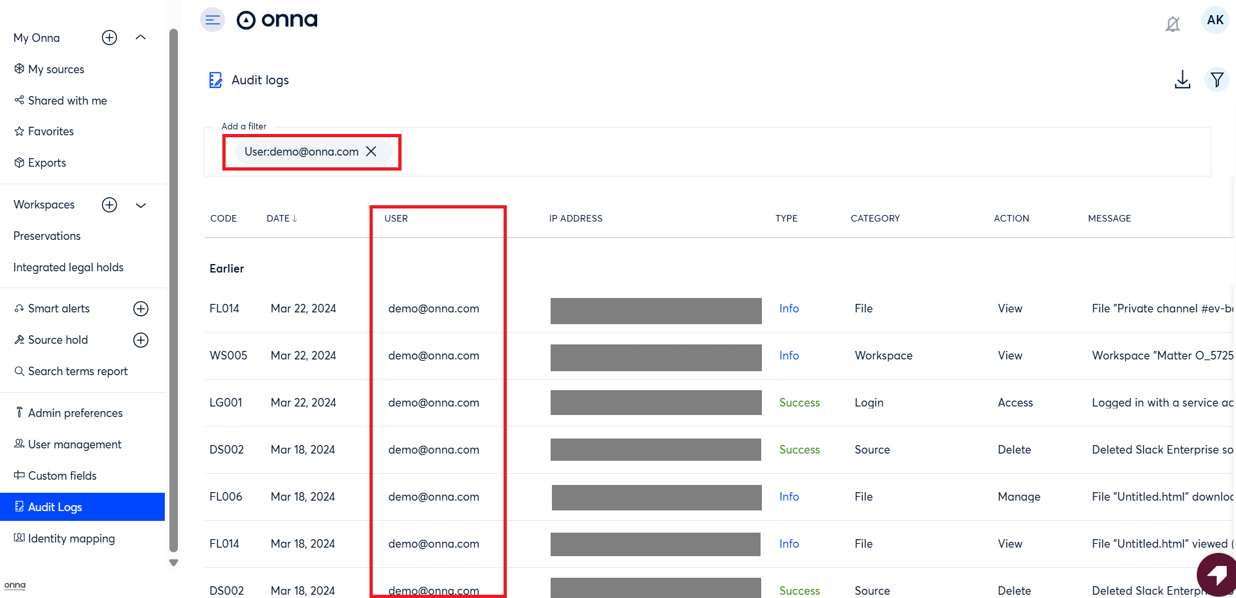Click the Onna logo in header
1236x598 pixels.
pyautogui.click(x=277, y=20)
